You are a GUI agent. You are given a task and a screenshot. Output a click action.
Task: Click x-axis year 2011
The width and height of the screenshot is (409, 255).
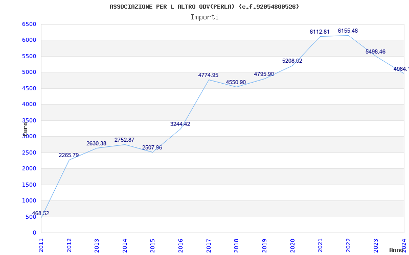pos(41,245)
